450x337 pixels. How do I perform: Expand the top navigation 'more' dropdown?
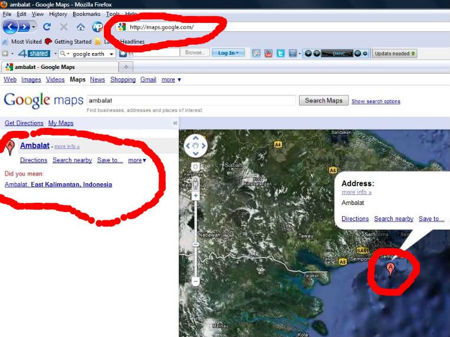pyautogui.click(x=171, y=80)
